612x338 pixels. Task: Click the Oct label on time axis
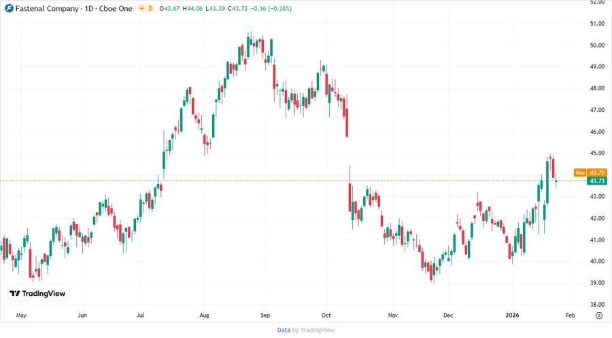click(326, 316)
